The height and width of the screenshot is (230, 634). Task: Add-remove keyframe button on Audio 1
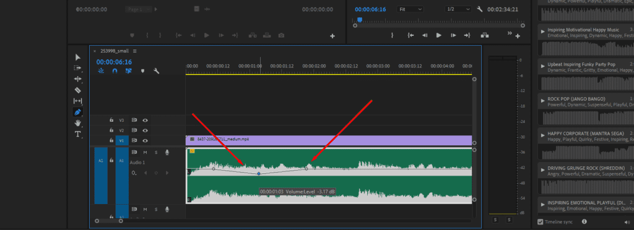(156, 172)
